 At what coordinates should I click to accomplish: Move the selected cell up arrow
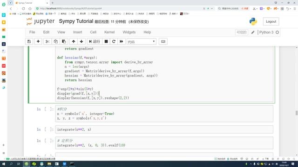point(74,41)
